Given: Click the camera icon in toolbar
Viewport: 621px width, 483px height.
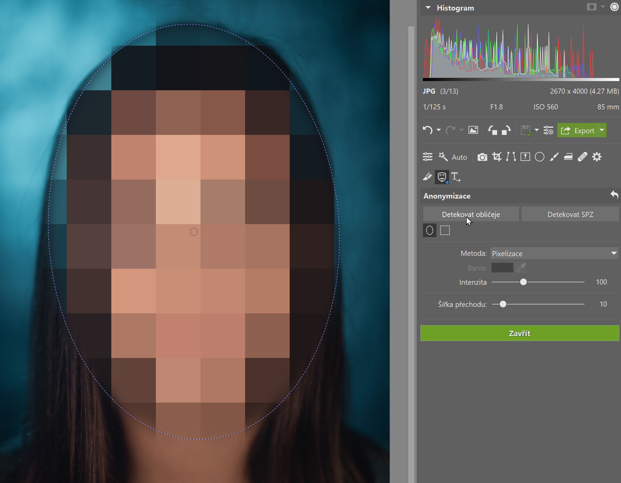Looking at the screenshot, I should pyautogui.click(x=482, y=157).
